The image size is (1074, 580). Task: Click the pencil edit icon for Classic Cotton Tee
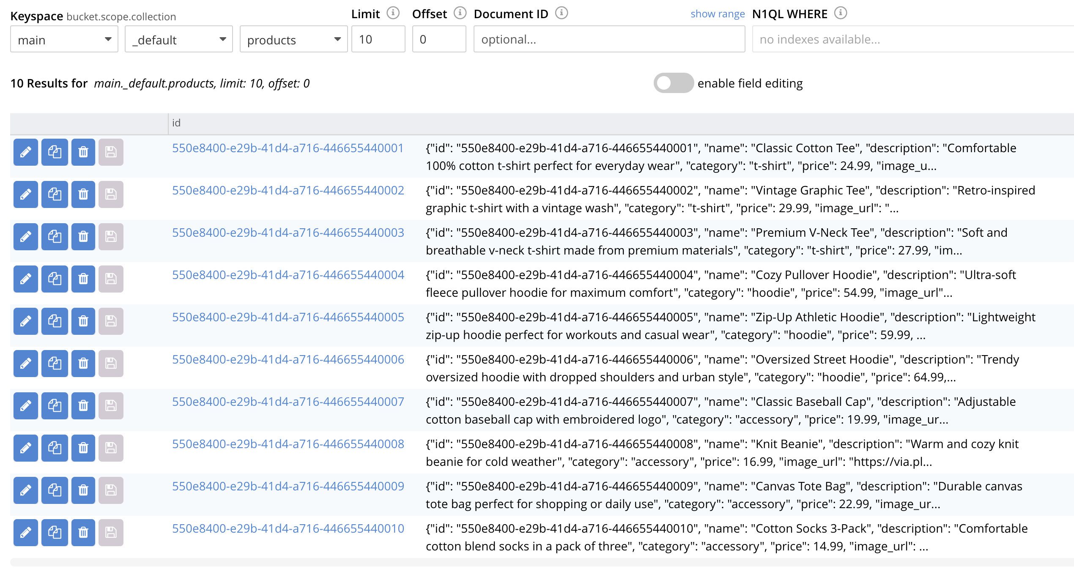[26, 152]
